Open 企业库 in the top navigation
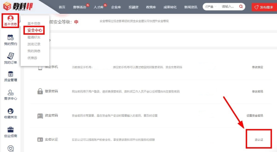 pos(116,7)
